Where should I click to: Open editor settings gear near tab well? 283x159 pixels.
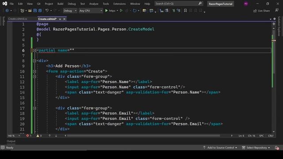pyautogui.click(x=275, y=19)
